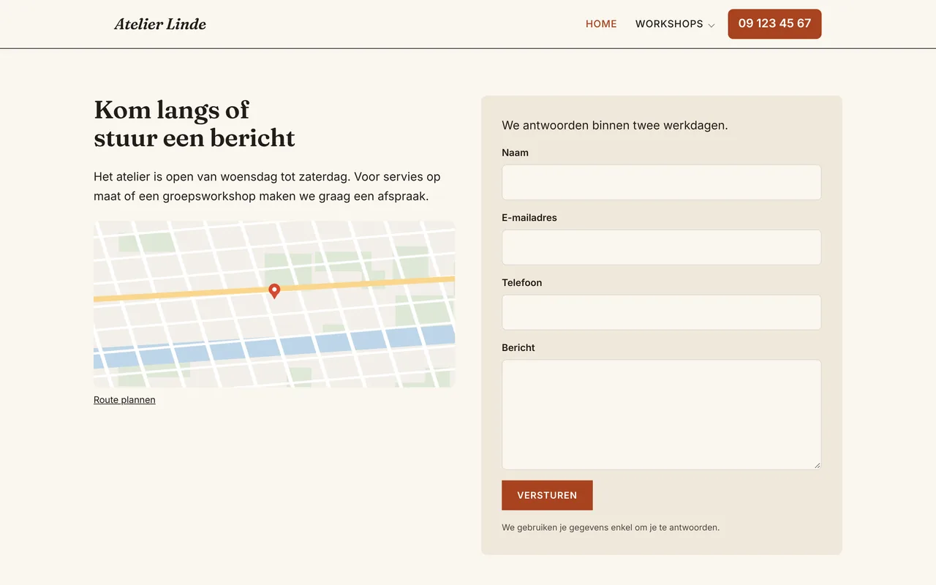The height and width of the screenshot is (585, 936).
Task: Click the 'Kom langs of stuur een bericht' heading
Action: (x=195, y=124)
